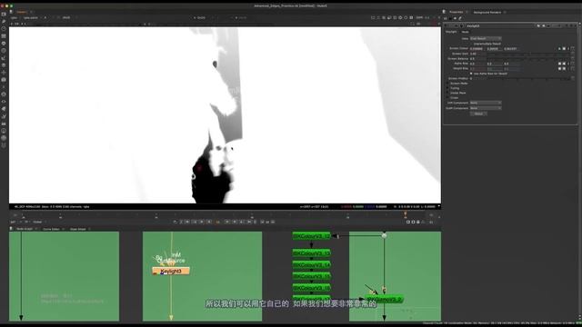Select the IBKColourV3_14 node
The image size is (582, 327).
point(311,264)
